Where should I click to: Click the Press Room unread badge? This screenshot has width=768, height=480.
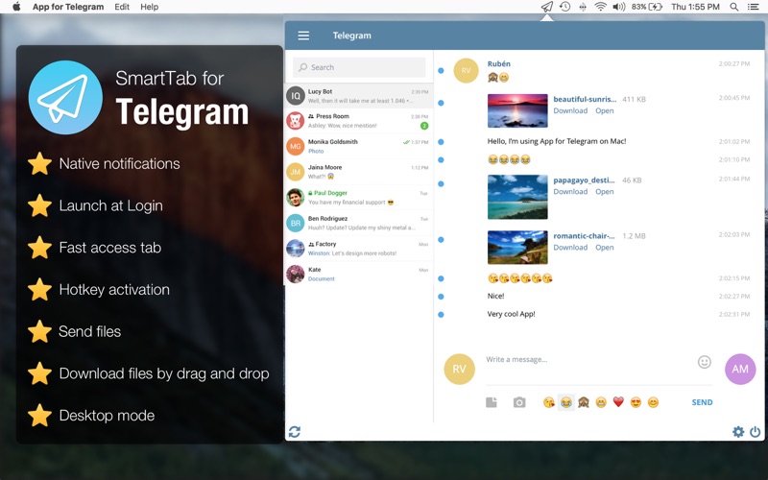(424, 126)
